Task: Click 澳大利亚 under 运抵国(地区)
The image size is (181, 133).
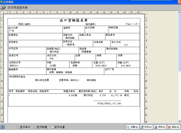Action: [x=54, y=52]
